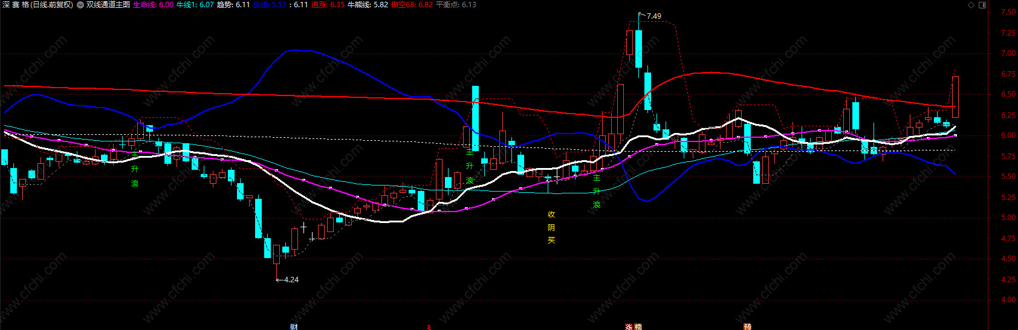Click the 预 marker at chart bottom
Viewport: 1018px width, 330px height.
[748, 327]
